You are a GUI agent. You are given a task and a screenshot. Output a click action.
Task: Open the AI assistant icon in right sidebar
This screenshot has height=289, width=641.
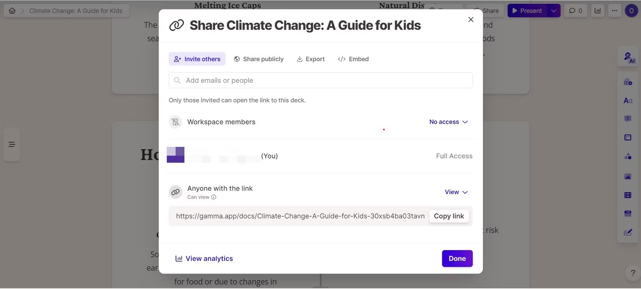click(x=628, y=57)
